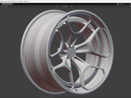The image size is (131, 98).
Task: Open the Global transform orientation dropdown
Action: [57, 6]
